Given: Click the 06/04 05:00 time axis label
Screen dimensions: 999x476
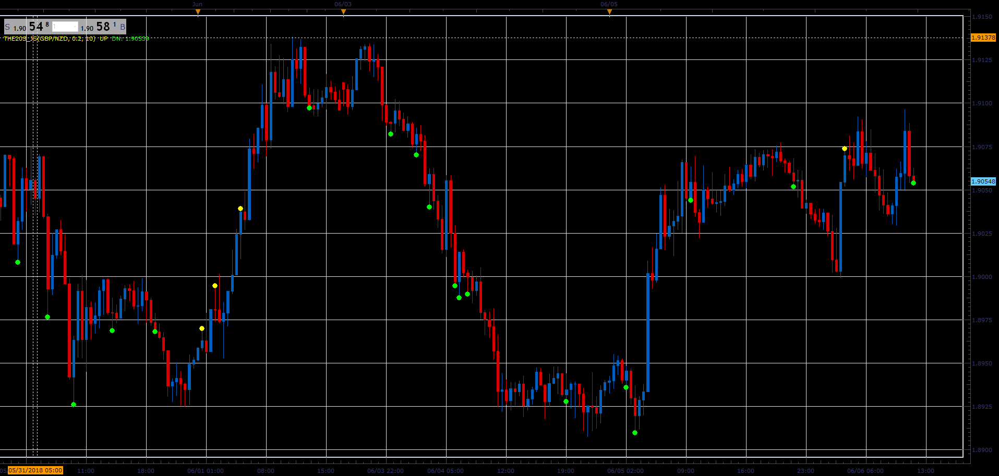Looking at the screenshot, I should coord(446,471).
